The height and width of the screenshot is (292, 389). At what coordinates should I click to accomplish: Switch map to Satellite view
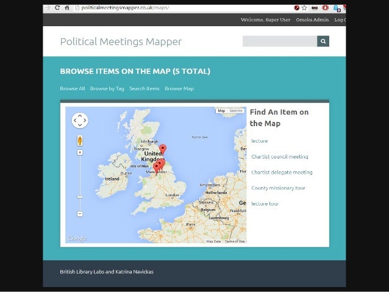click(x=236, y=111)
